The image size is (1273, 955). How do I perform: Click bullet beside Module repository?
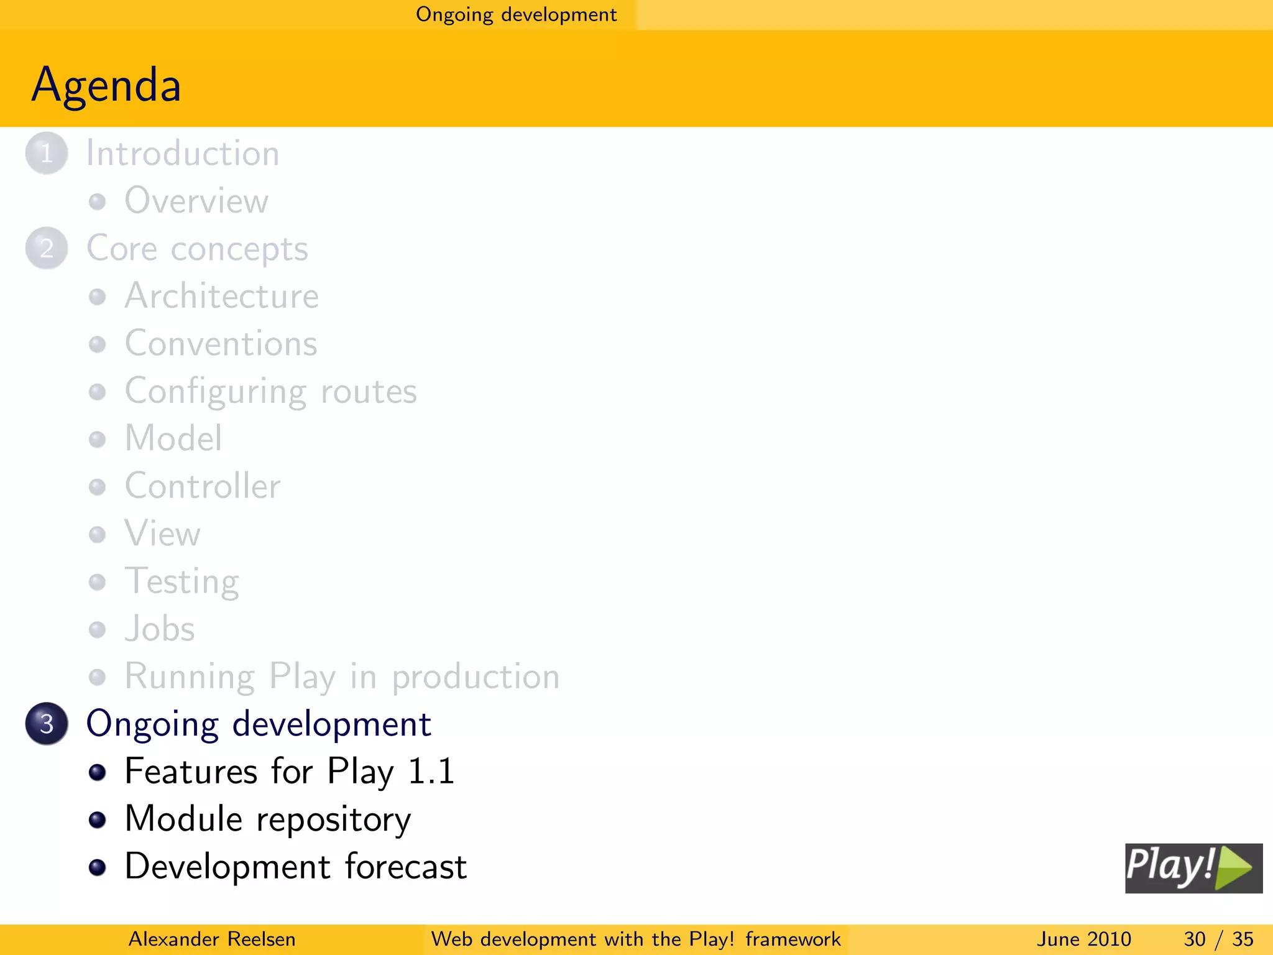97,819
